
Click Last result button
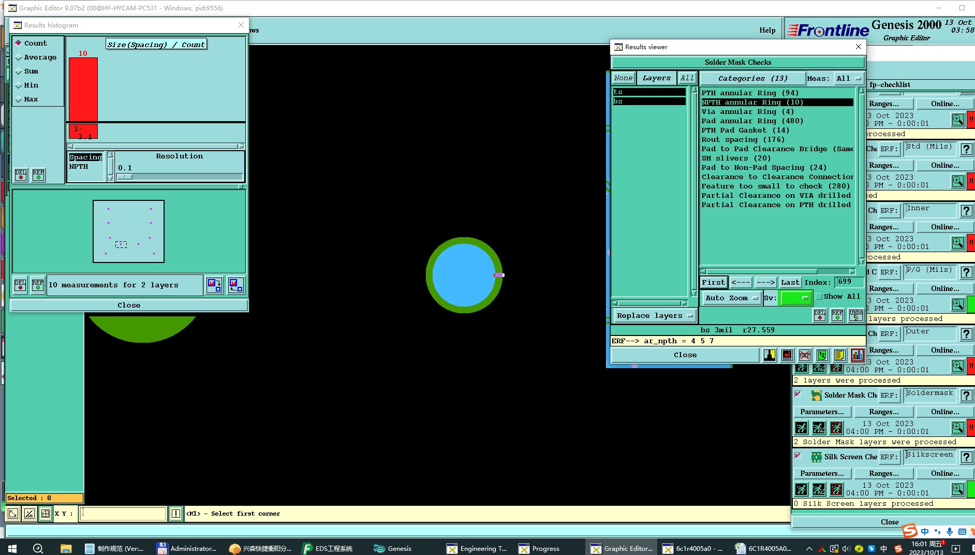tap(790, 282)
